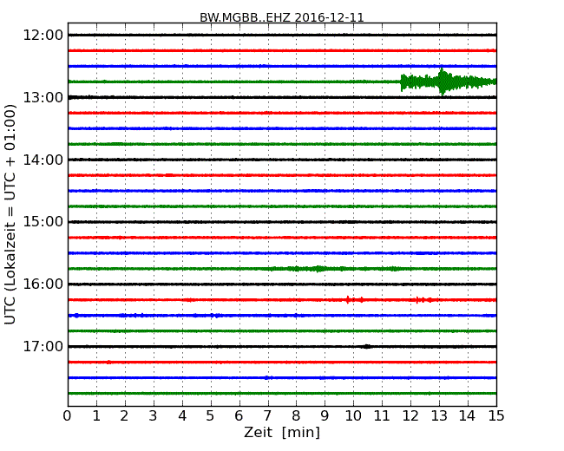Click the black bump near minute 10.5 on the 17:00 trace
564x451 pixels.
click(x=366, y=346)
